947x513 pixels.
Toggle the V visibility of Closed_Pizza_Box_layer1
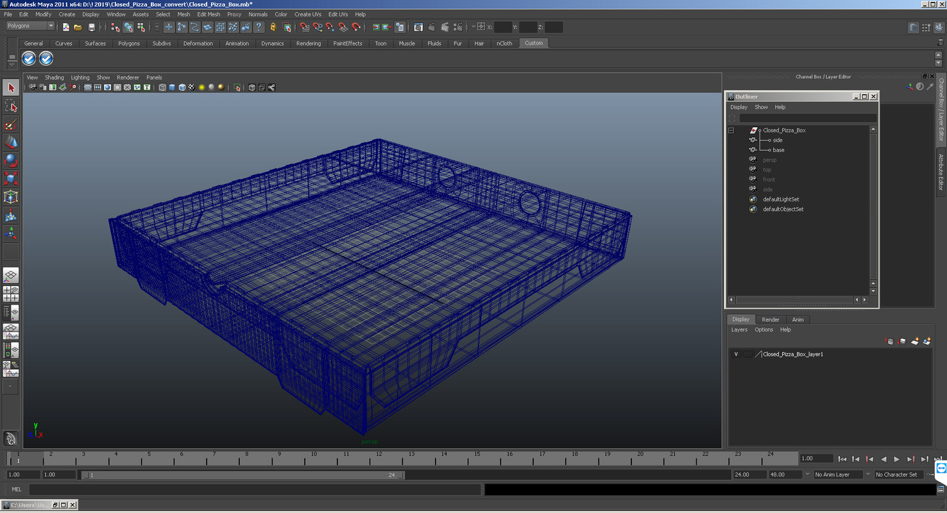click(736, 353)
